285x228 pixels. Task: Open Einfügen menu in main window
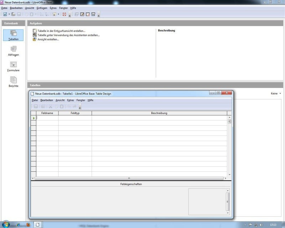[x=42, y=8]
